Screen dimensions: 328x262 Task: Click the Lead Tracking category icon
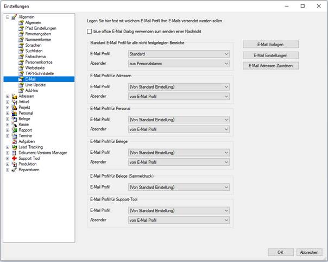click(14, 147)
